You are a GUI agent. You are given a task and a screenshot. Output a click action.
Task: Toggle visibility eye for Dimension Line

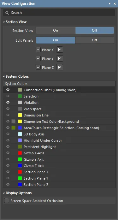click(x=8, y=115)
